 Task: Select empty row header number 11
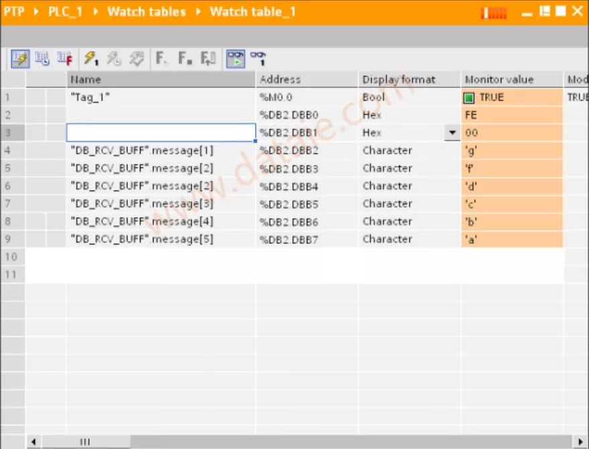[13, 275]
